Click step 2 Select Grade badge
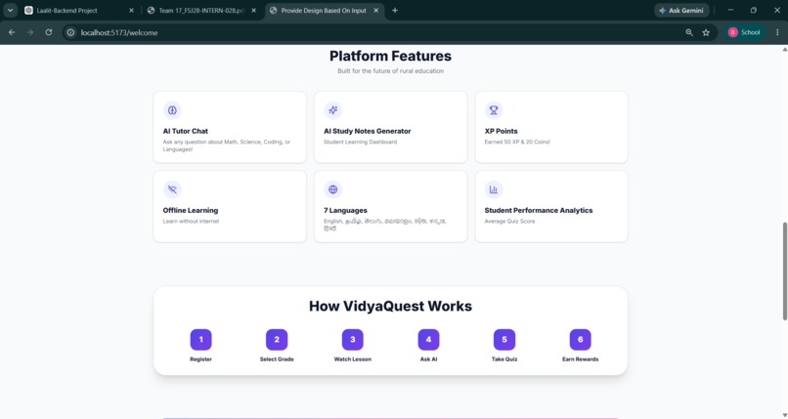This screenshot has width=788, height=419. tap(277, 340)
